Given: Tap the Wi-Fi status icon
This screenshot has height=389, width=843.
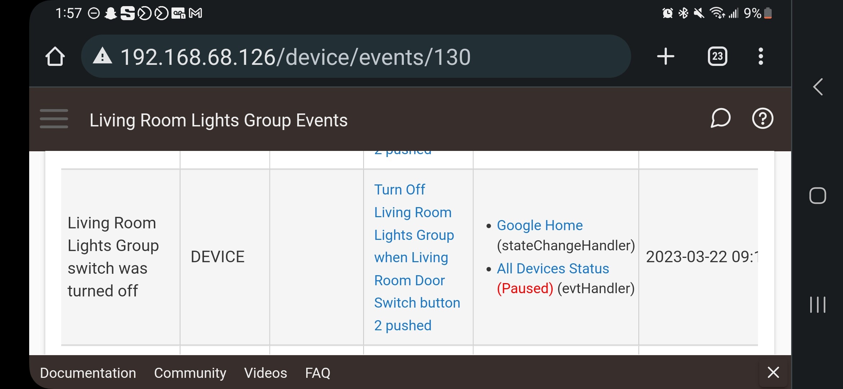Looking at the screenshot, I should (717, 13).
